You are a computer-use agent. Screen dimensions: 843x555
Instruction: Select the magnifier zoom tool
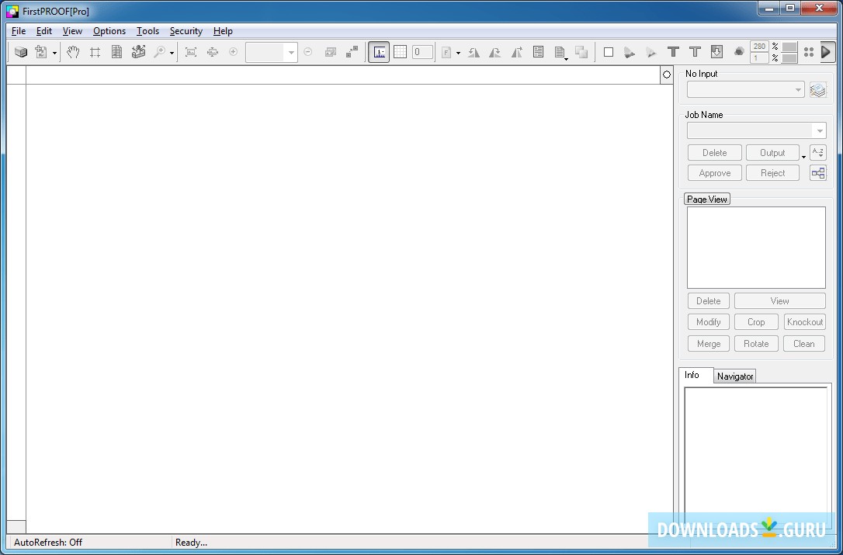[160, 52]
